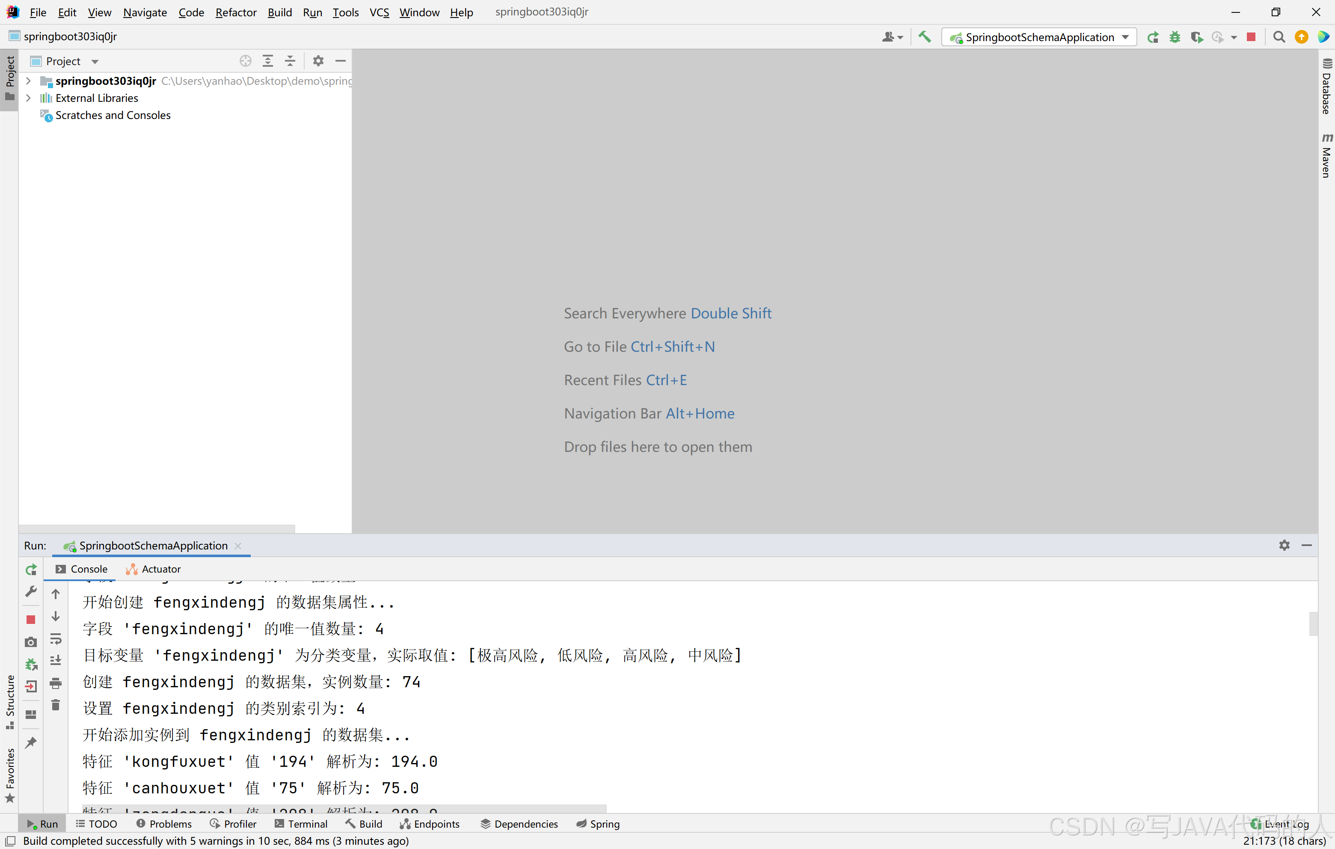Open Run panel settings gear
Screen dimensions: 1335x849
1285,545
